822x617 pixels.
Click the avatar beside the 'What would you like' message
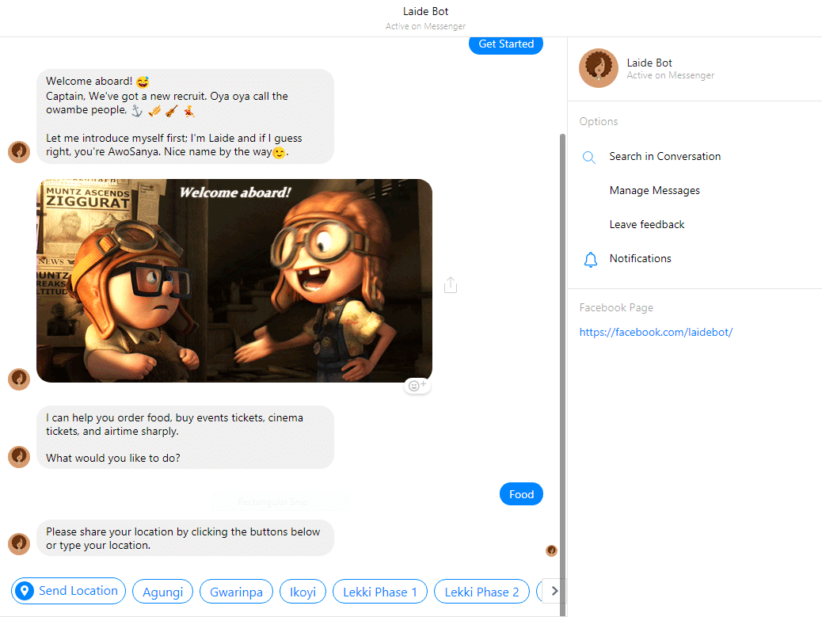point(19,456)
